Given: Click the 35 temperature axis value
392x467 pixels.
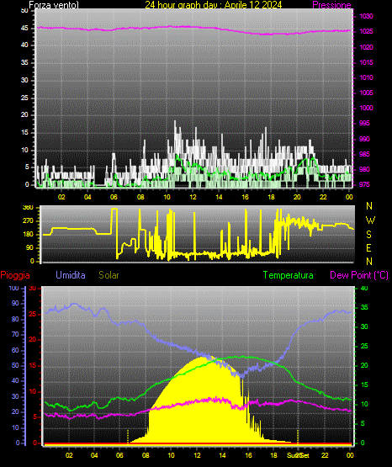Looking at the screenshot, I should 364,307.
